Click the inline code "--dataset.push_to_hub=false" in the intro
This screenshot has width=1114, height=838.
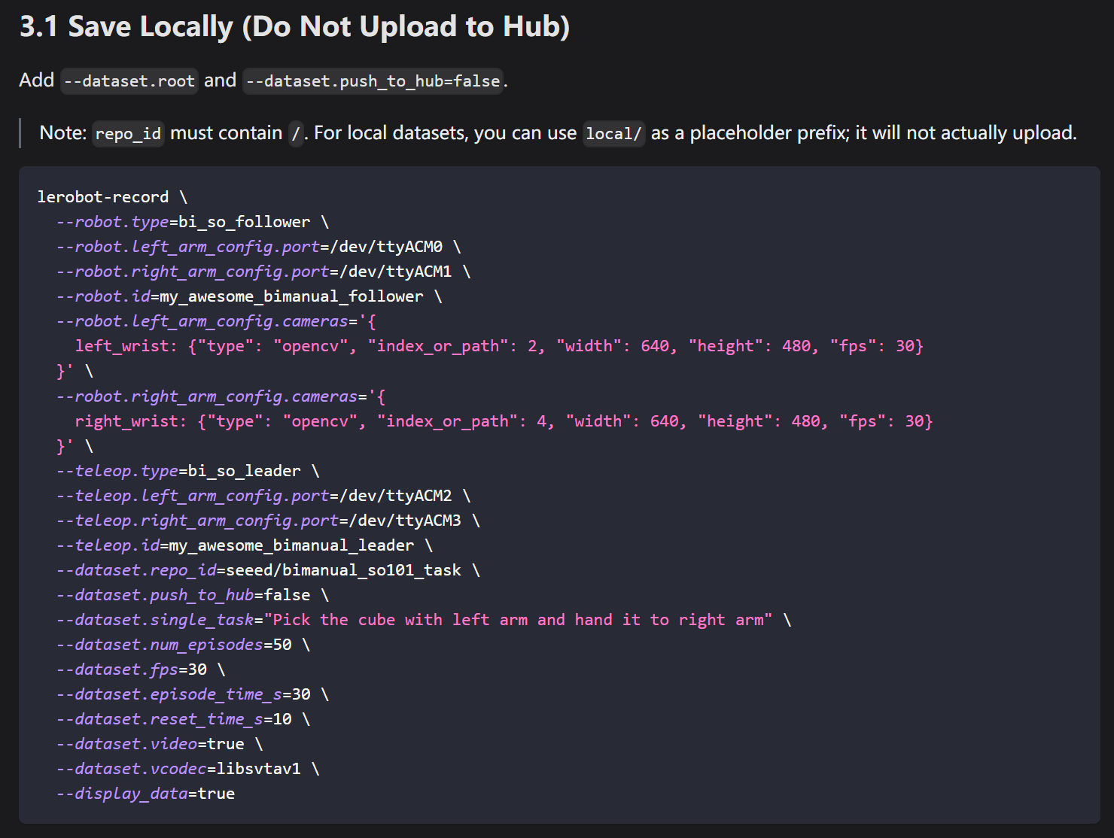pyautogui.click(x=373, y=80)
